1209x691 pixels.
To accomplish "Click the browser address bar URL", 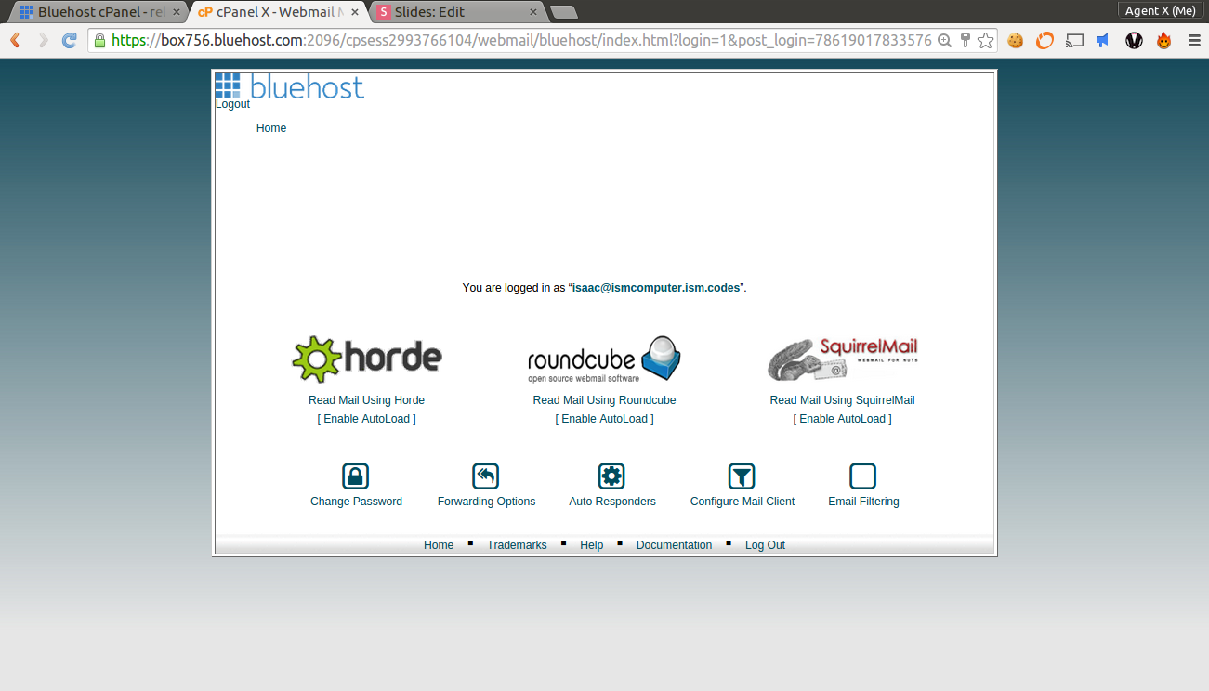I will click(521, 40).
